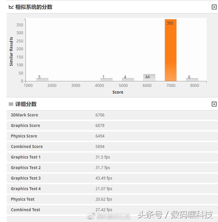The image size is (218, 222).
Task: Click the value 20.62 fps
Action: [104, 199]
